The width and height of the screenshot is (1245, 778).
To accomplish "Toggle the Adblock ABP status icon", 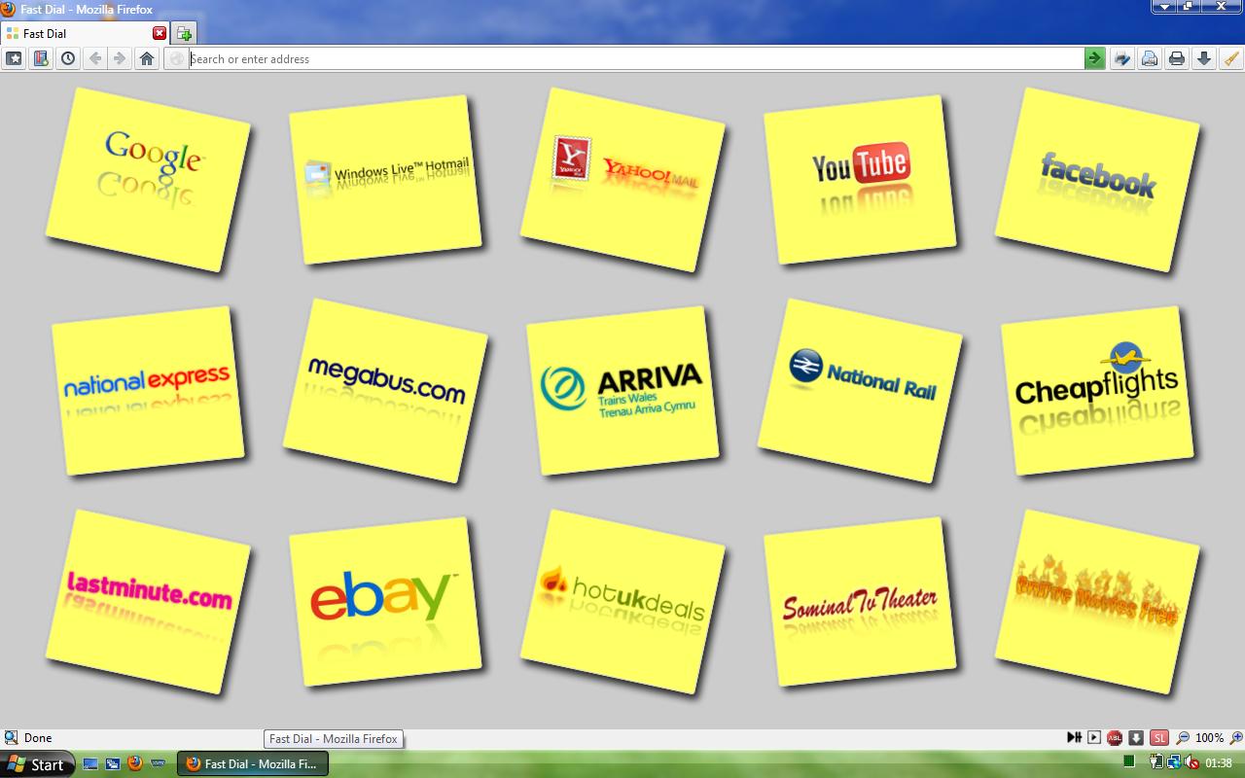I will (x=1115, y=738).
